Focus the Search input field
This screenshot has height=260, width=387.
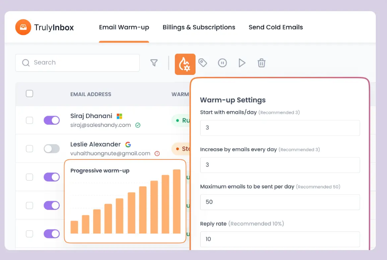tap(78, 63)
